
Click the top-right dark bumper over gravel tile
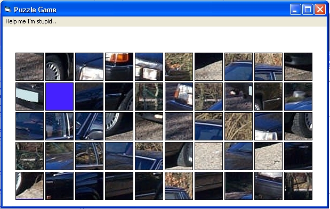298,66
